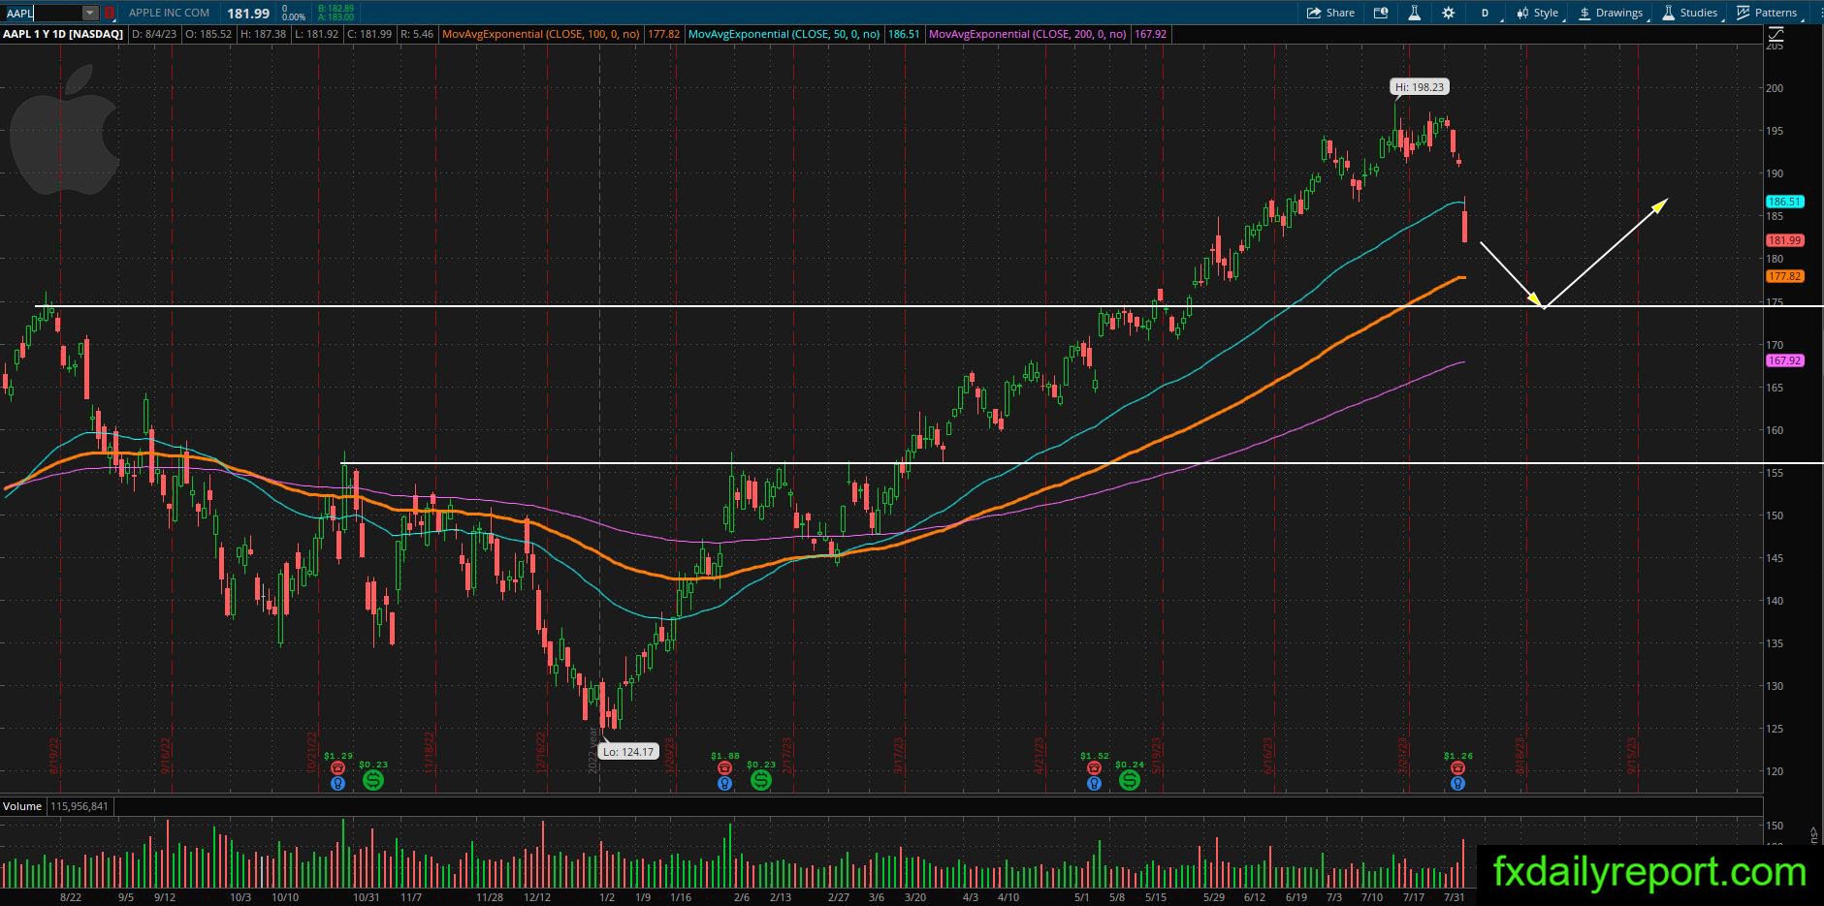Click the orange 177.82 price axis bubble

1784,276
